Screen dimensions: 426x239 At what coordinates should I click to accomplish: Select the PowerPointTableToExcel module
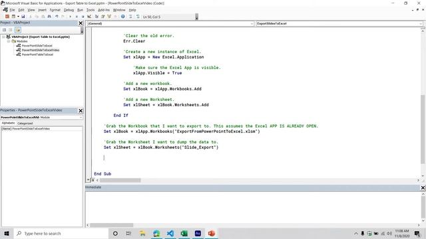click(x=37, y=54)
